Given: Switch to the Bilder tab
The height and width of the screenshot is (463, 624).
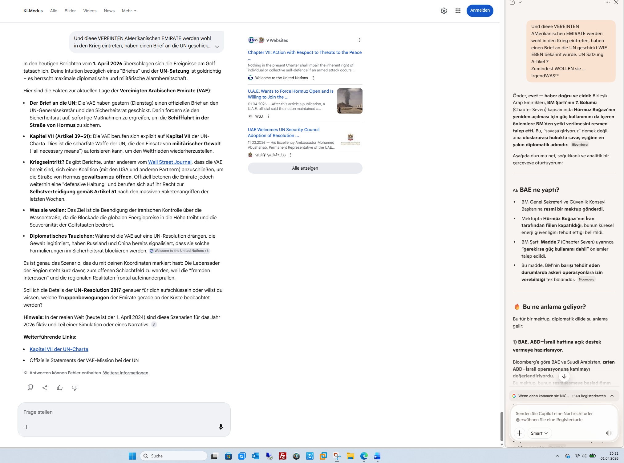Looking at the screenshot, I should [x=70, y=11].
